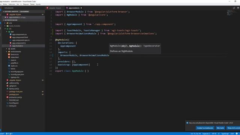Click the UTF-8 encoding indicator

(x=214, y=133)
